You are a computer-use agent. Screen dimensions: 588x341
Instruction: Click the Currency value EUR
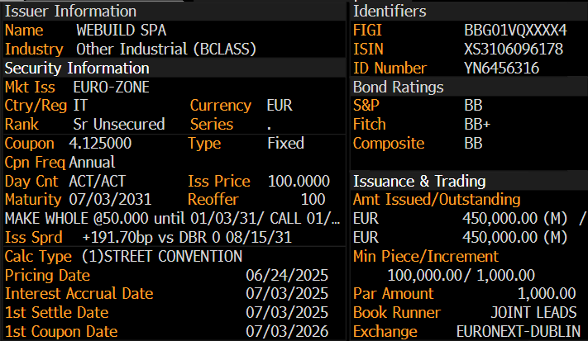click(280, 106)
